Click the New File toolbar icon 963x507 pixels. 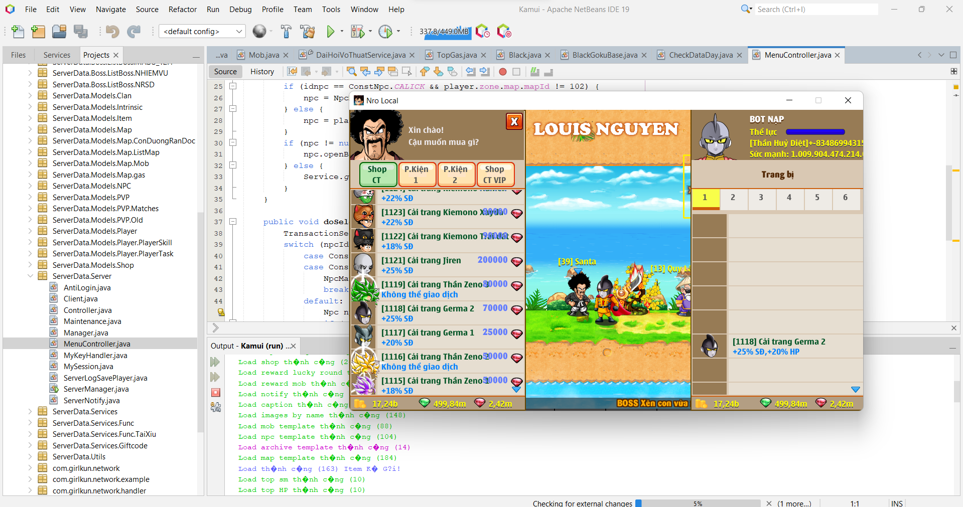[x=18, y=32]
